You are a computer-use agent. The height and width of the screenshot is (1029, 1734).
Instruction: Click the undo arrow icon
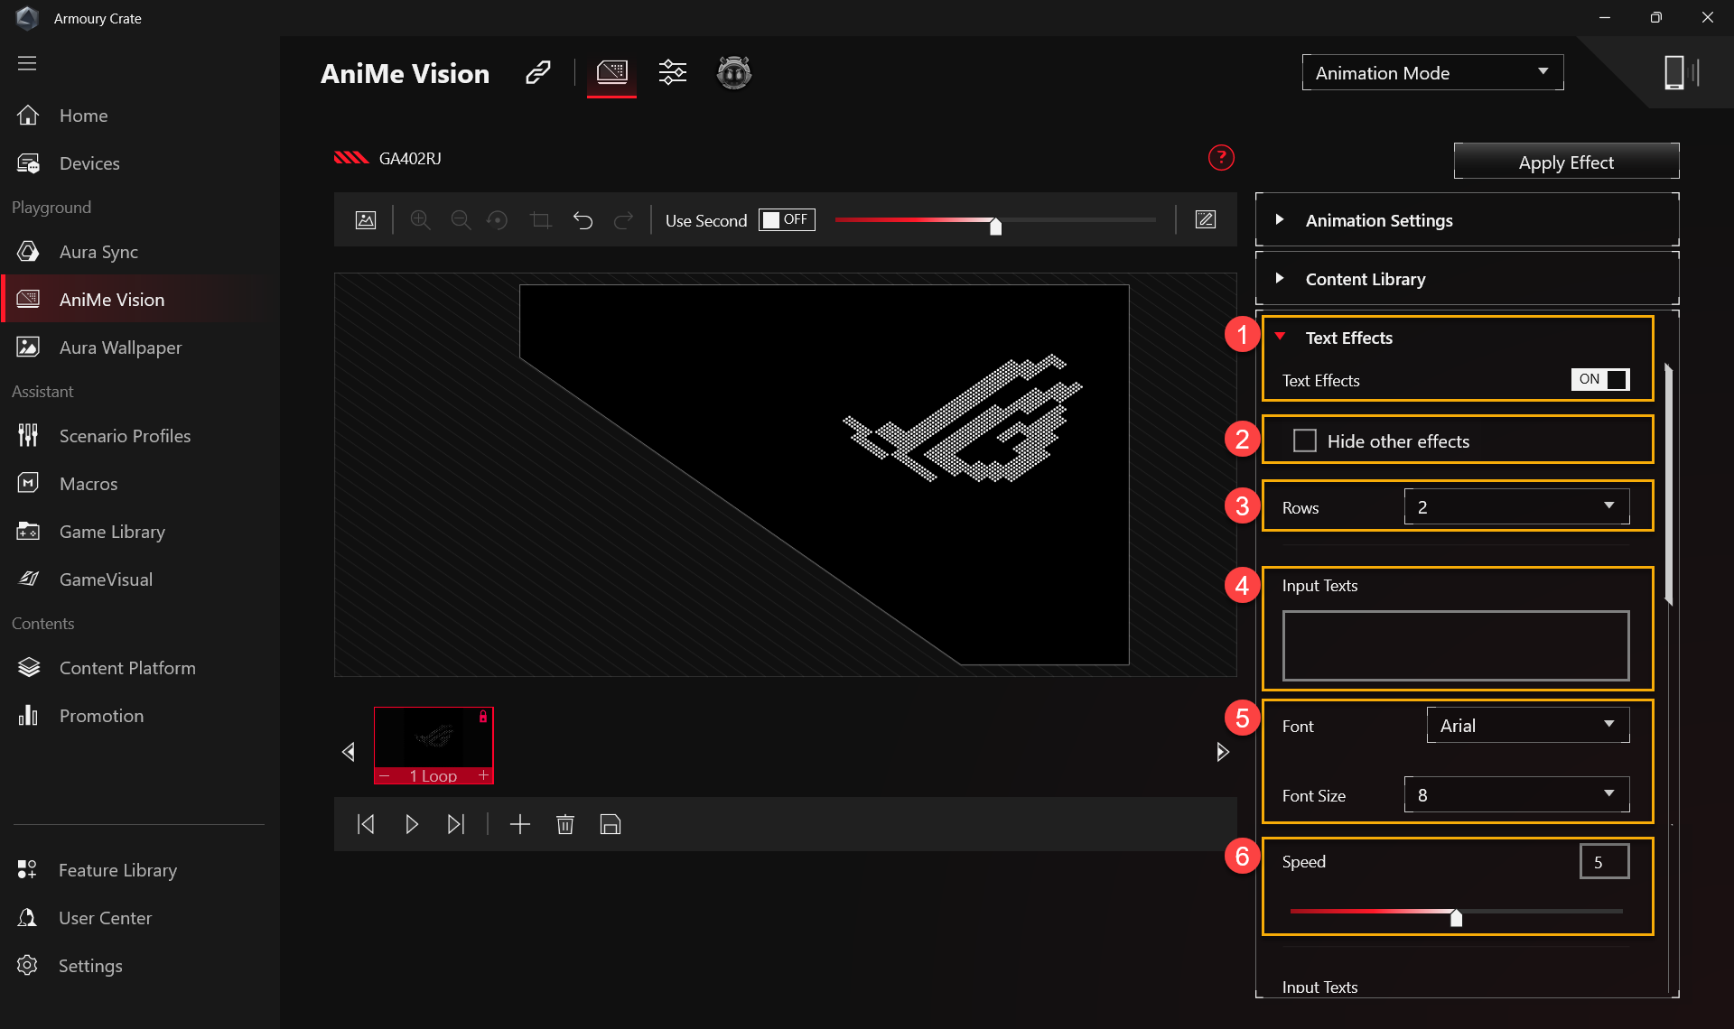(583, 220)
